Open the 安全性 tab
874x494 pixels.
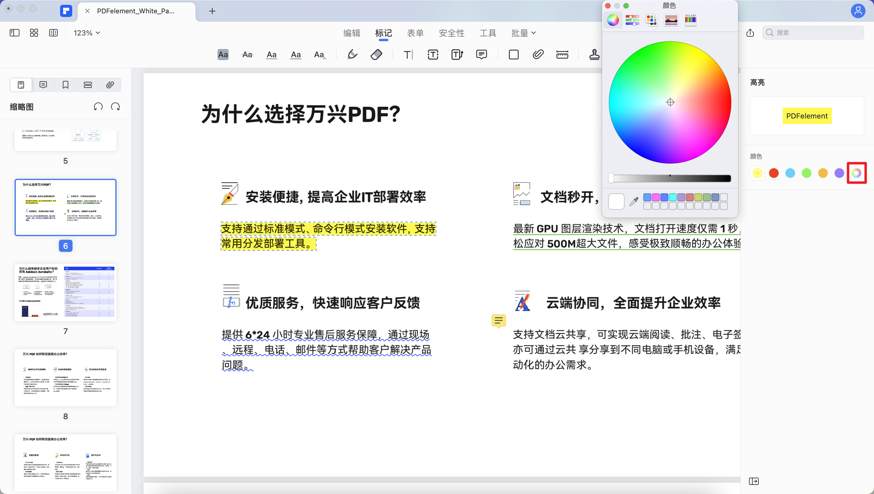coord(452,32)
